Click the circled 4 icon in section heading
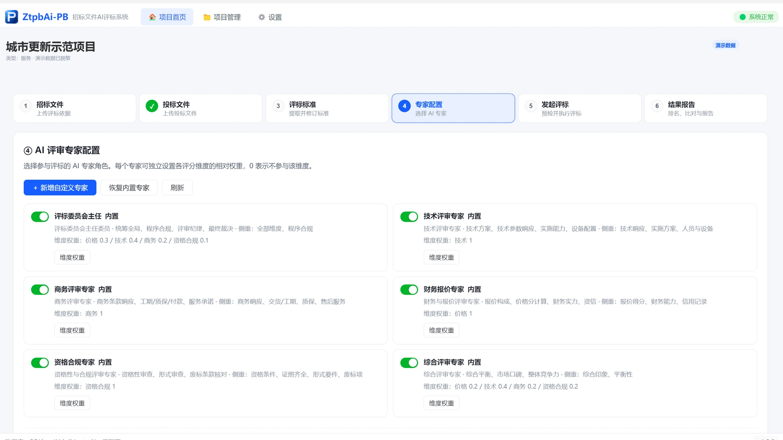Screen dimensions: 783x440 point(28,151)
